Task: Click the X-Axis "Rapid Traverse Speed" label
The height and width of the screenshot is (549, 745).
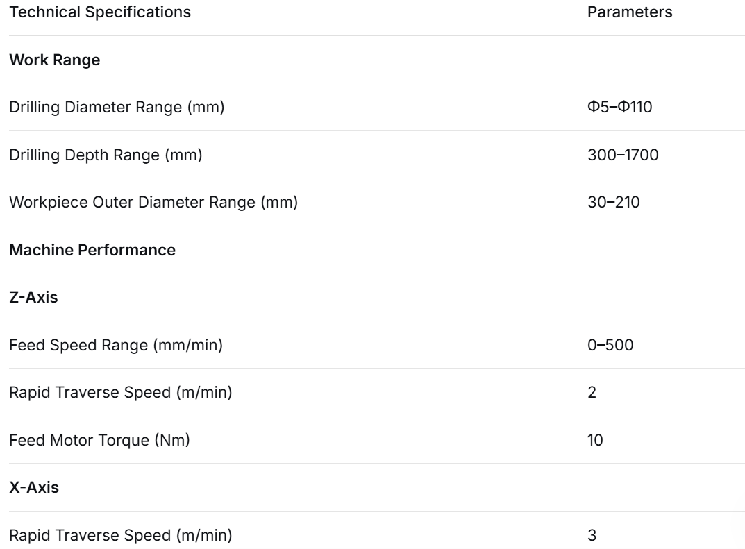Action: [121, 535]
